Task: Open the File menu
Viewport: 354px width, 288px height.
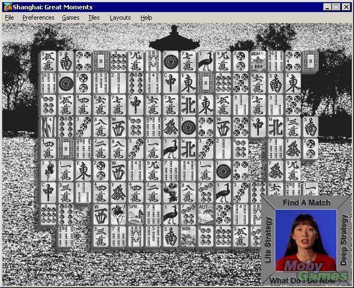Action: pos(9,18)
